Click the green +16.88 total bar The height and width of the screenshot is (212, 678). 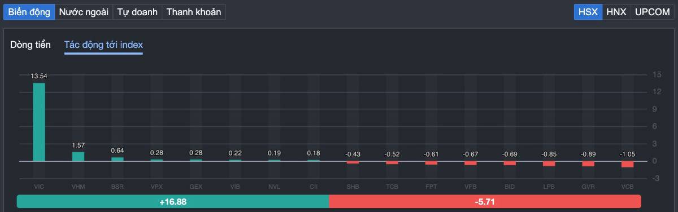172,201
